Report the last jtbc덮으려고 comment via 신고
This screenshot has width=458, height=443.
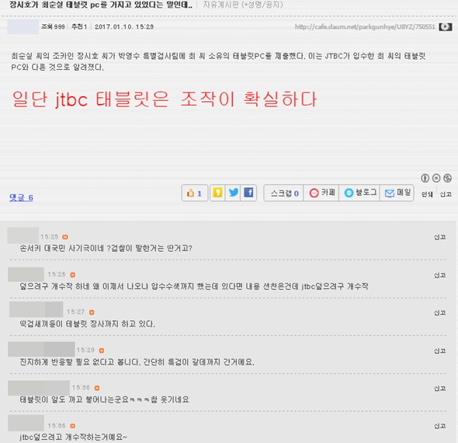(x=440, y=426)
